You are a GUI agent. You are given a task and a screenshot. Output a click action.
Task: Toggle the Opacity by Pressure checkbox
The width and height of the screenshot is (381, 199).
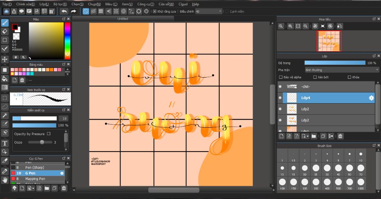[x=49, y=134]
